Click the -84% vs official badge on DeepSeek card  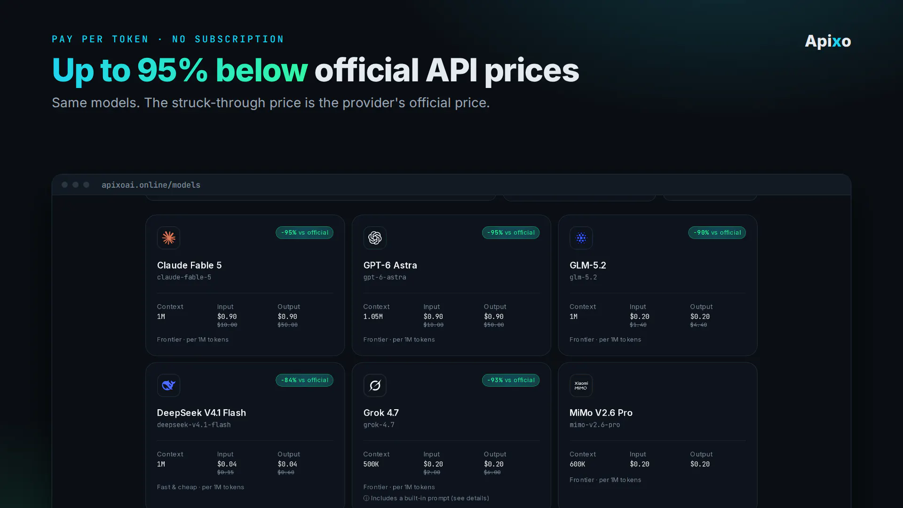(304, 380)
